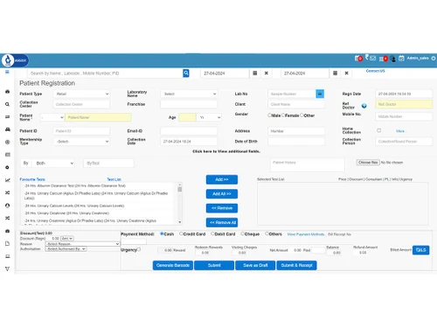This screenshot has width=437, height=328.
Task: Click the blue icon beside Lab No field
Action: pyautogui.click(x=320, y=94)
